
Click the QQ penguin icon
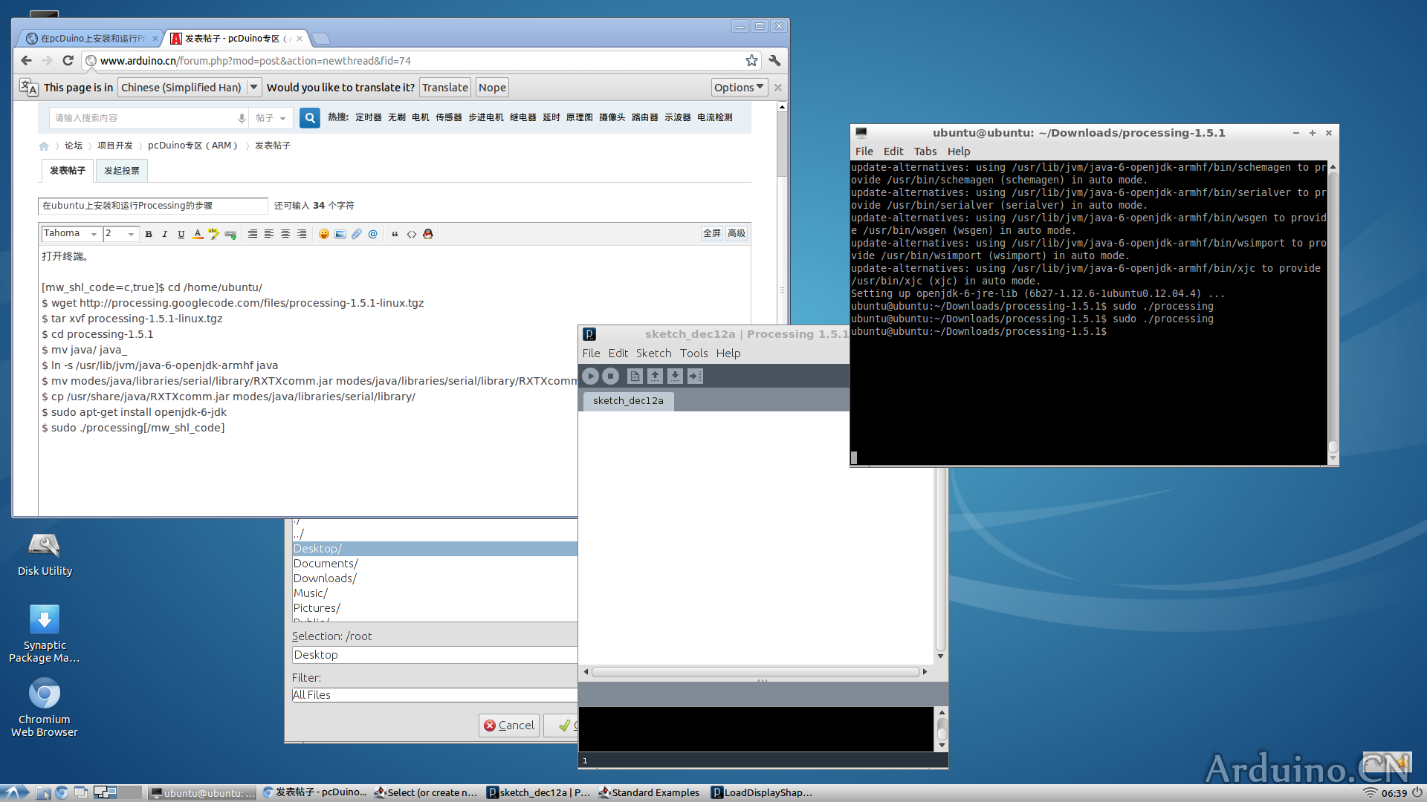(428, 234)
